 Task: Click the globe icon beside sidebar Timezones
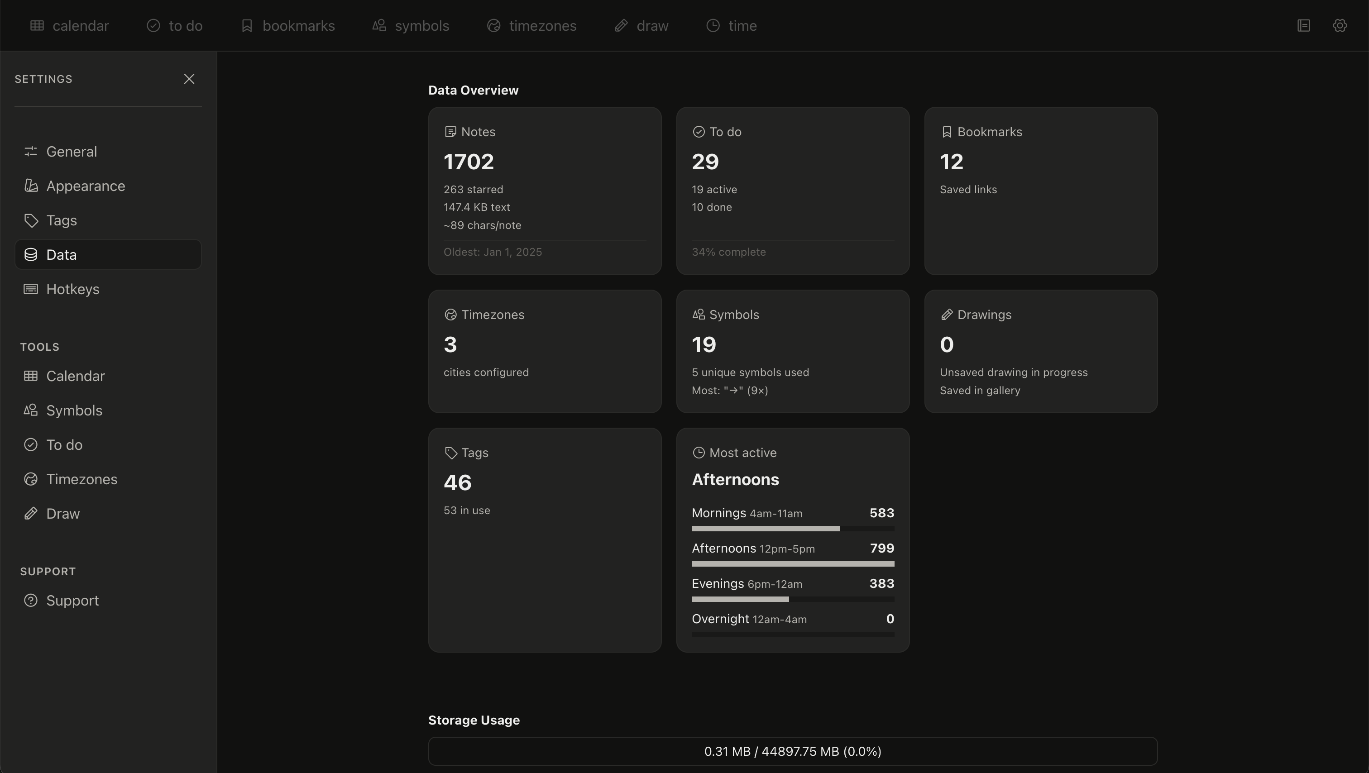tap(31, 479)
